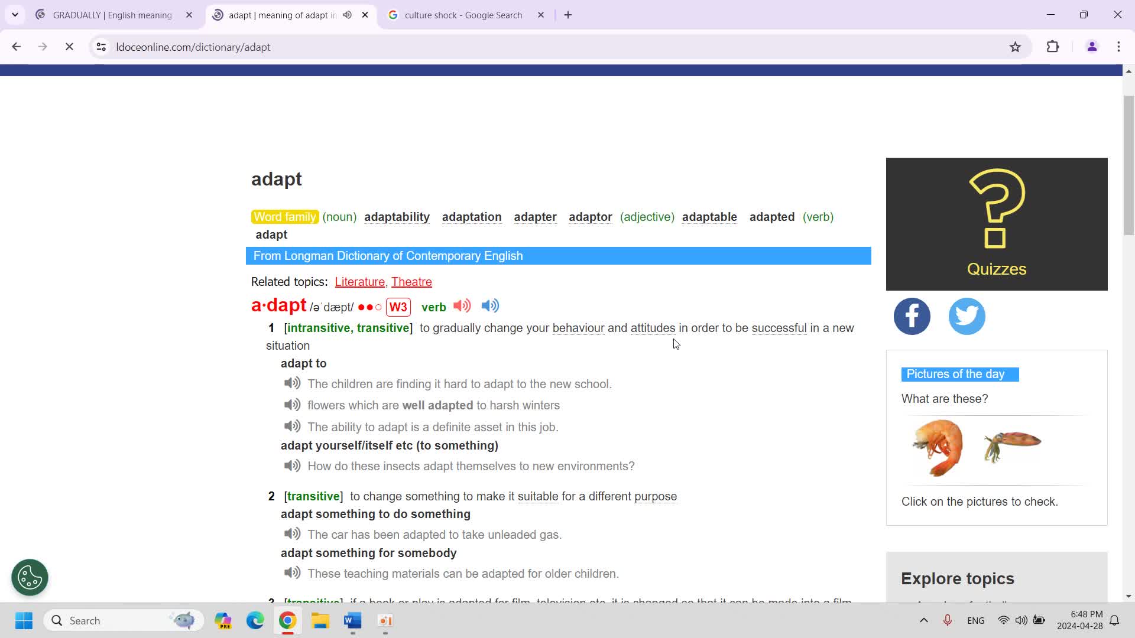Switch to the culture shock Google Search tab
The width and height of the screenshot is (1135, 638).
click(463, 15)
